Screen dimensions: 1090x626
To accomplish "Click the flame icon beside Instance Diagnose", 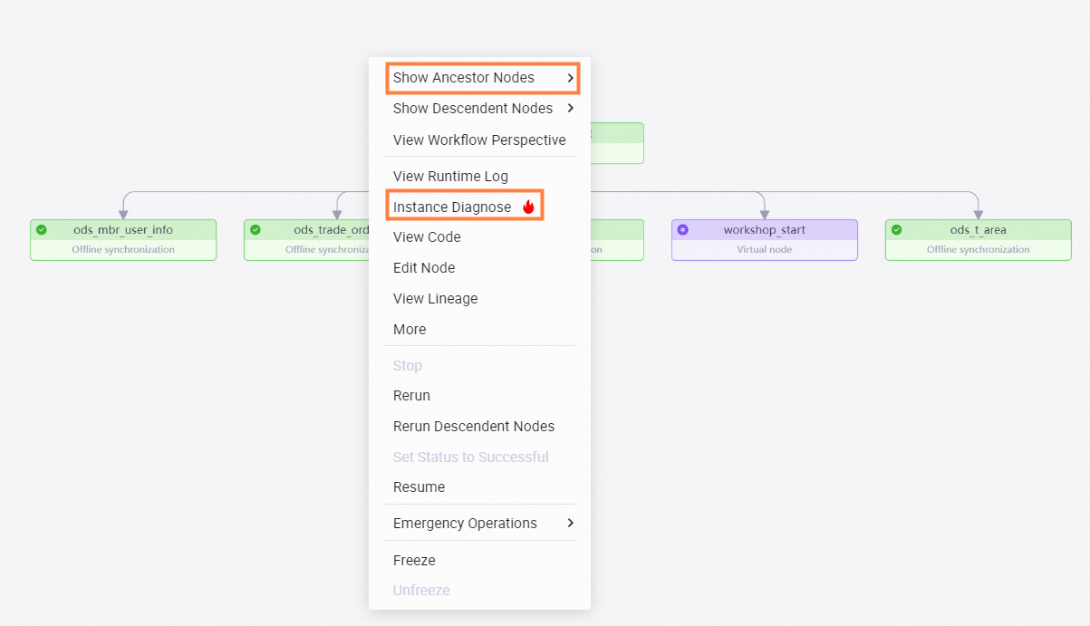I will (528, 207).
